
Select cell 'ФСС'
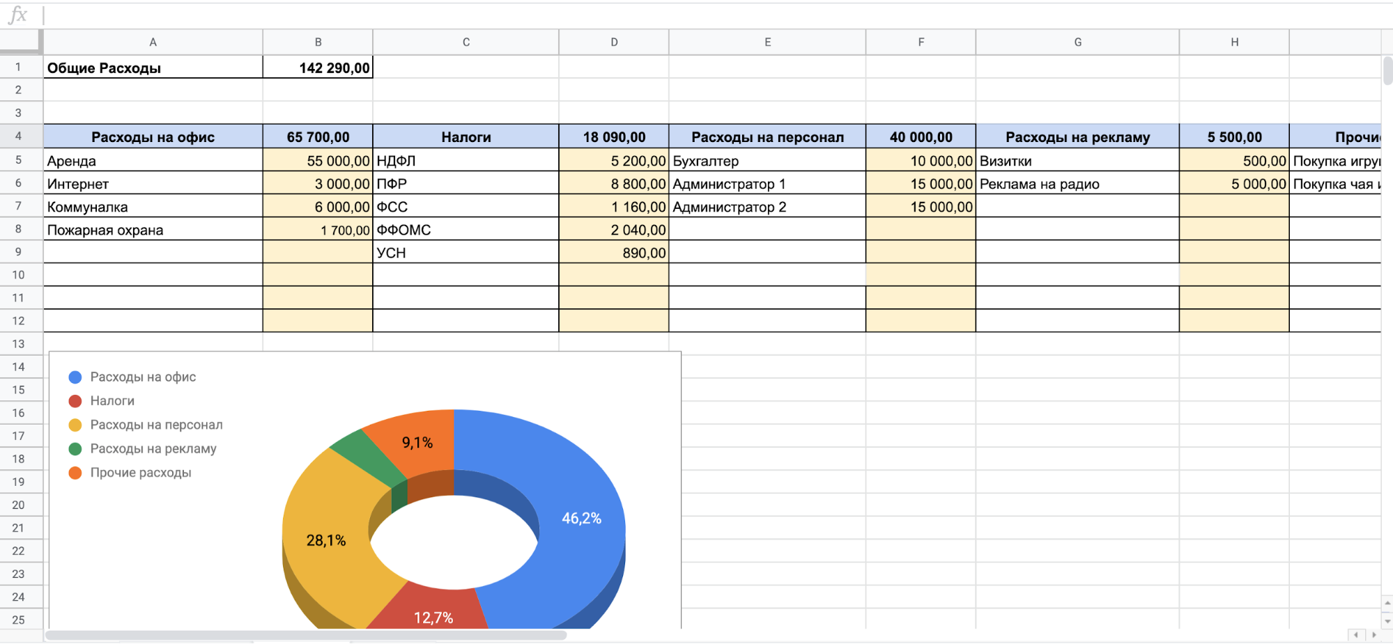(465, 206)
